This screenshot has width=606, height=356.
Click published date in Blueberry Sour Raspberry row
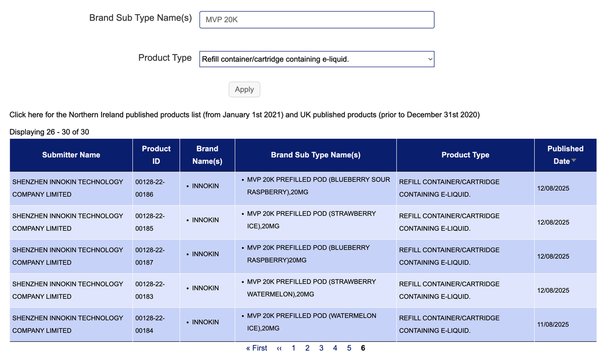click(553, 188)
